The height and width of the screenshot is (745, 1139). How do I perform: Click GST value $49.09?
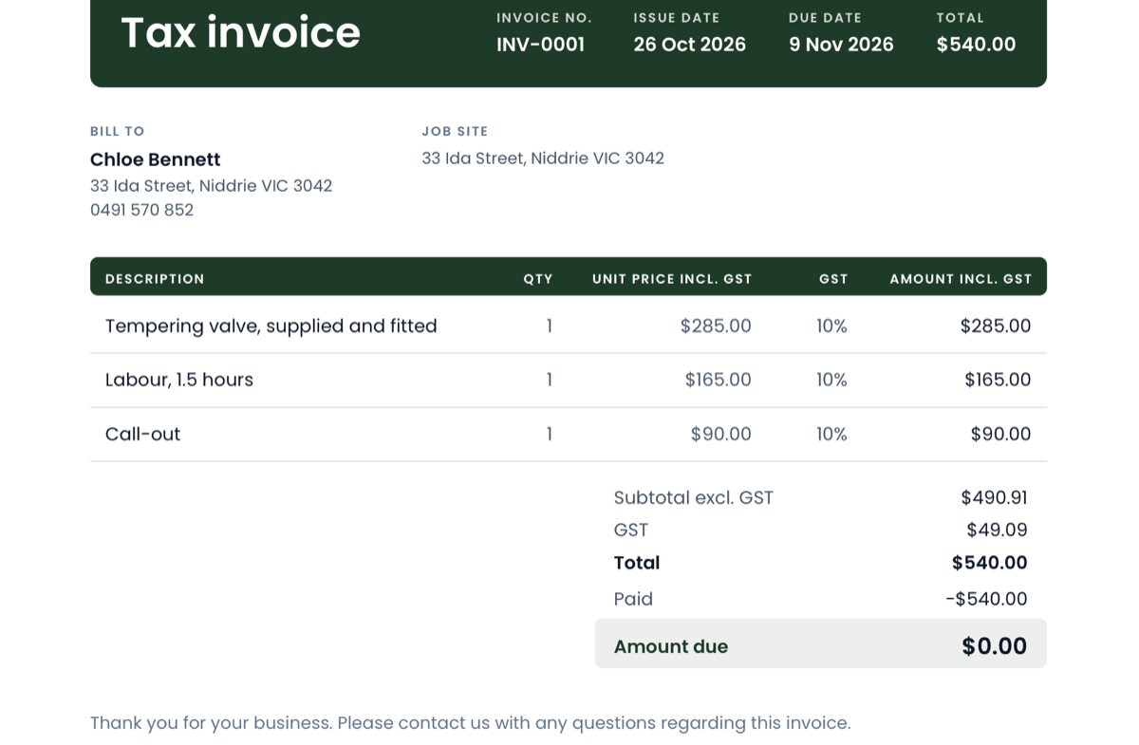click(998, 531)
